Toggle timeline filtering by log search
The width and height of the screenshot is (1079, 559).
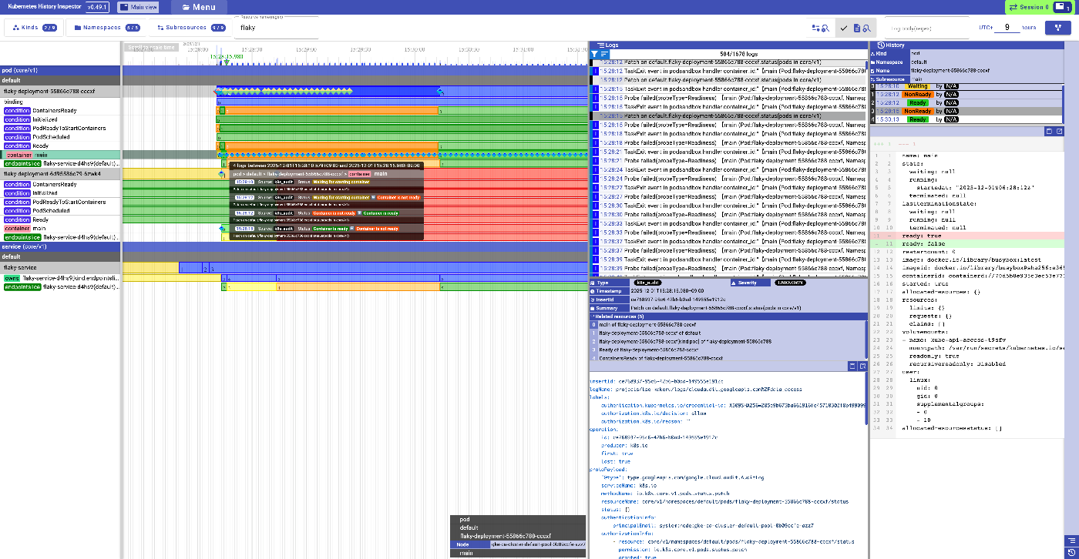(820, 28)
